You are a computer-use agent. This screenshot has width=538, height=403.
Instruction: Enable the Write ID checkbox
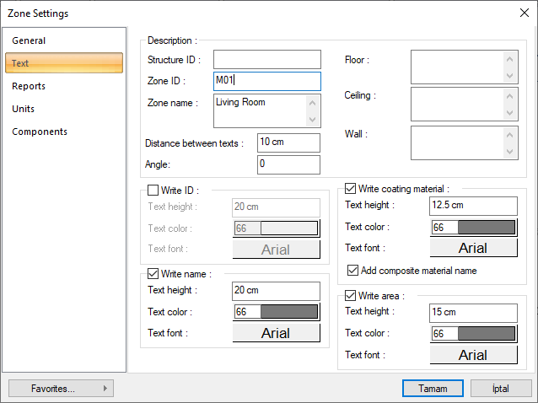(153, 191)
